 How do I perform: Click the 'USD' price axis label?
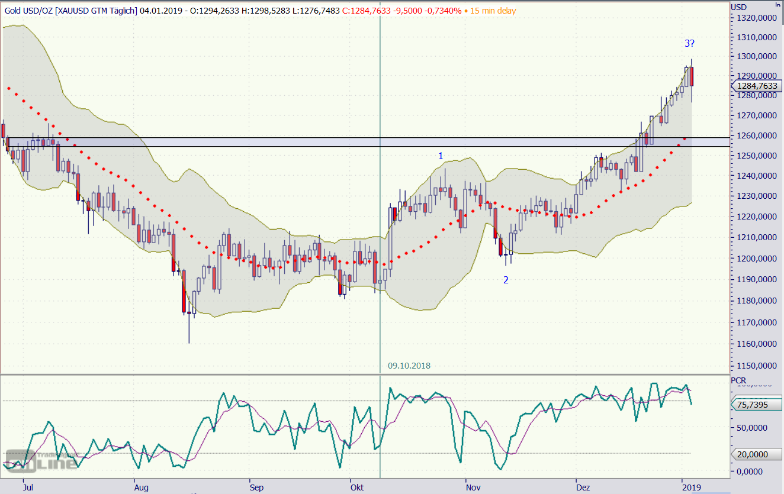pyautogui.click(x=740, y=7)
